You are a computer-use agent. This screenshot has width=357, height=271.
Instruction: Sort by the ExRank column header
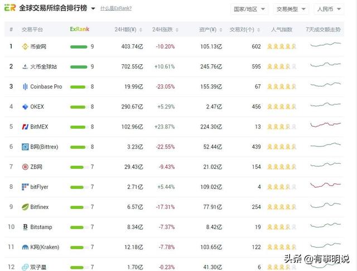click(x=79, y=29)
